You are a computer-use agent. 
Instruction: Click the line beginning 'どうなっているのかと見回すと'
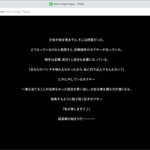(x=77, y=50)
